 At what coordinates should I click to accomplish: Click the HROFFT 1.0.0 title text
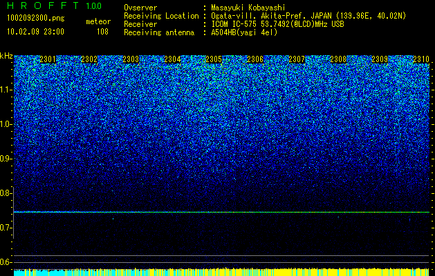point(55,6)
